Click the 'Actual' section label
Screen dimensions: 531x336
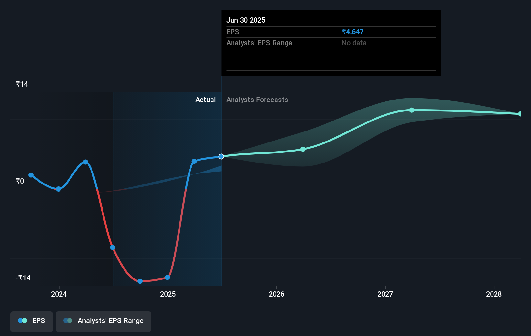[205, 100]
